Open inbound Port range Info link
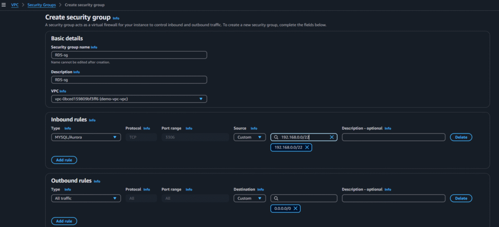 (189, 129)
